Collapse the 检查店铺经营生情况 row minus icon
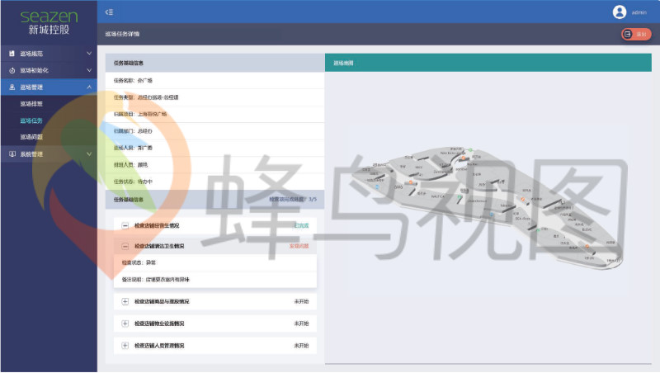The image size is (660, 373). click(125, 225)
